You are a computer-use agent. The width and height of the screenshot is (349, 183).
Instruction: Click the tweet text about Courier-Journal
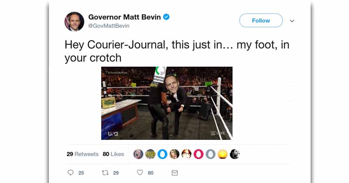pos(177,51)
